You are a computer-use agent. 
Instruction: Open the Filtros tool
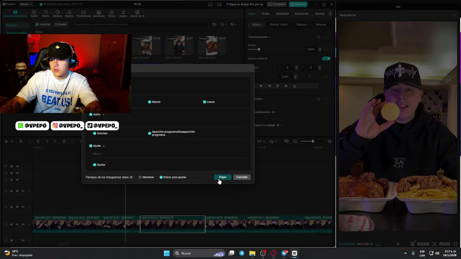[x=112, y=14]
